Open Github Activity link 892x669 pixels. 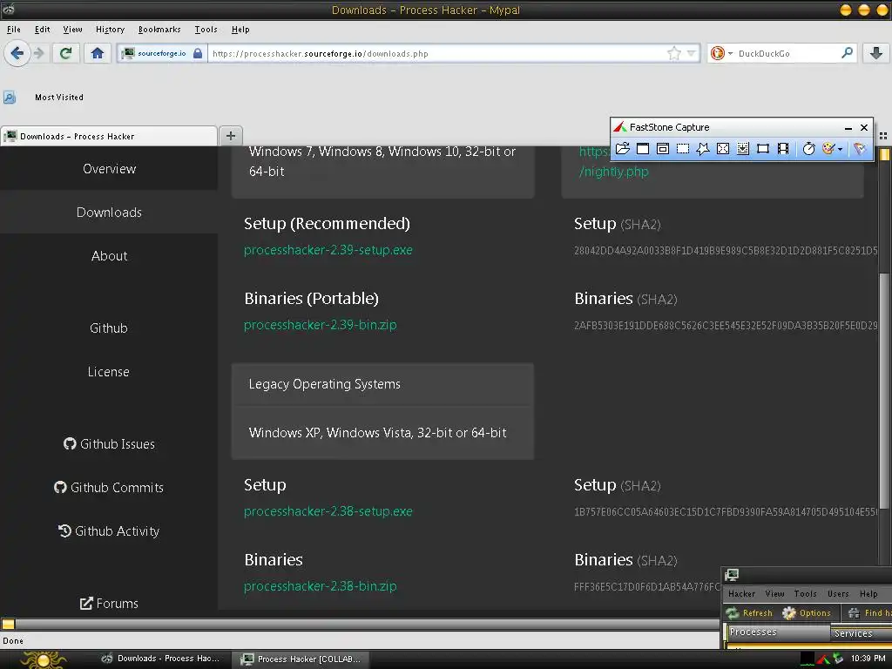109,530
